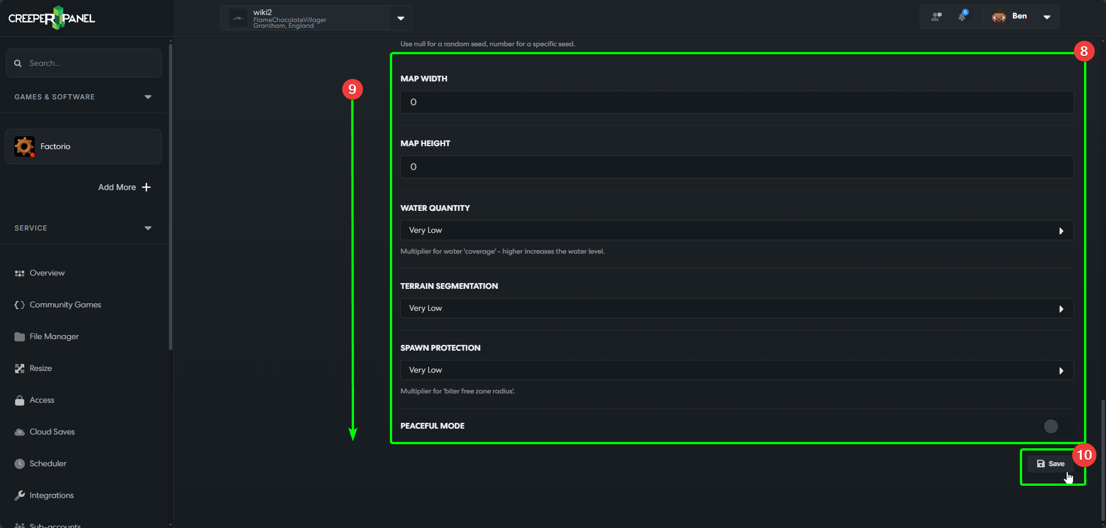Open the File Manager section
This screenshot has width=1106, height=528.
(54, 336)
